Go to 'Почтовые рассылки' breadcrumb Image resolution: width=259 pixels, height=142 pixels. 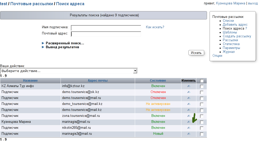pyautogui.click(x=32, y=4)
